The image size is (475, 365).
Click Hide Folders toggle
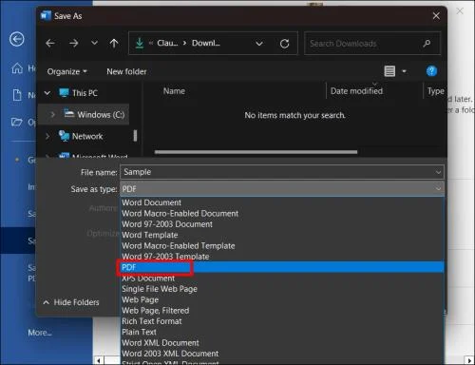coord(71,302)
